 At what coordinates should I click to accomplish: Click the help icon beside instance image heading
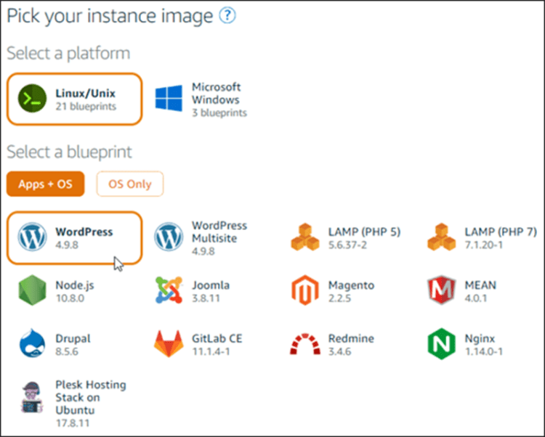pos(227,15)
